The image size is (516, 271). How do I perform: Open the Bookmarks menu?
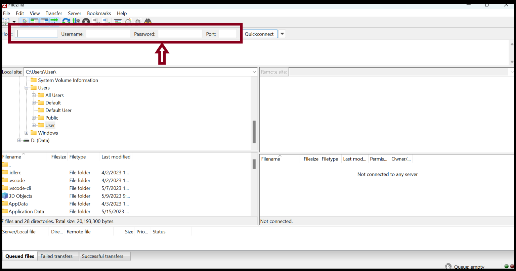pyautogui.click(x=99, y=13)
